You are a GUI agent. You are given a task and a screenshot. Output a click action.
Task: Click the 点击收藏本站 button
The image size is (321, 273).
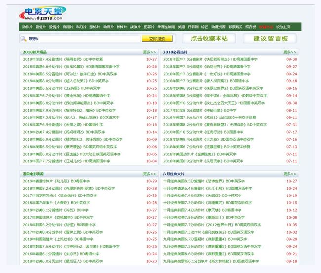point(209,39)
